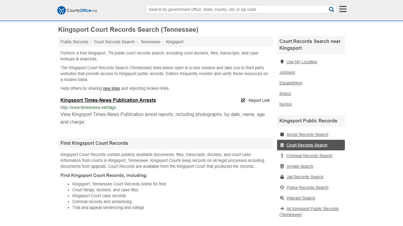Click 'Trial and appeal sentencing and rulings' bullet
Screen dimensions: 403x226
coord(108,207)
